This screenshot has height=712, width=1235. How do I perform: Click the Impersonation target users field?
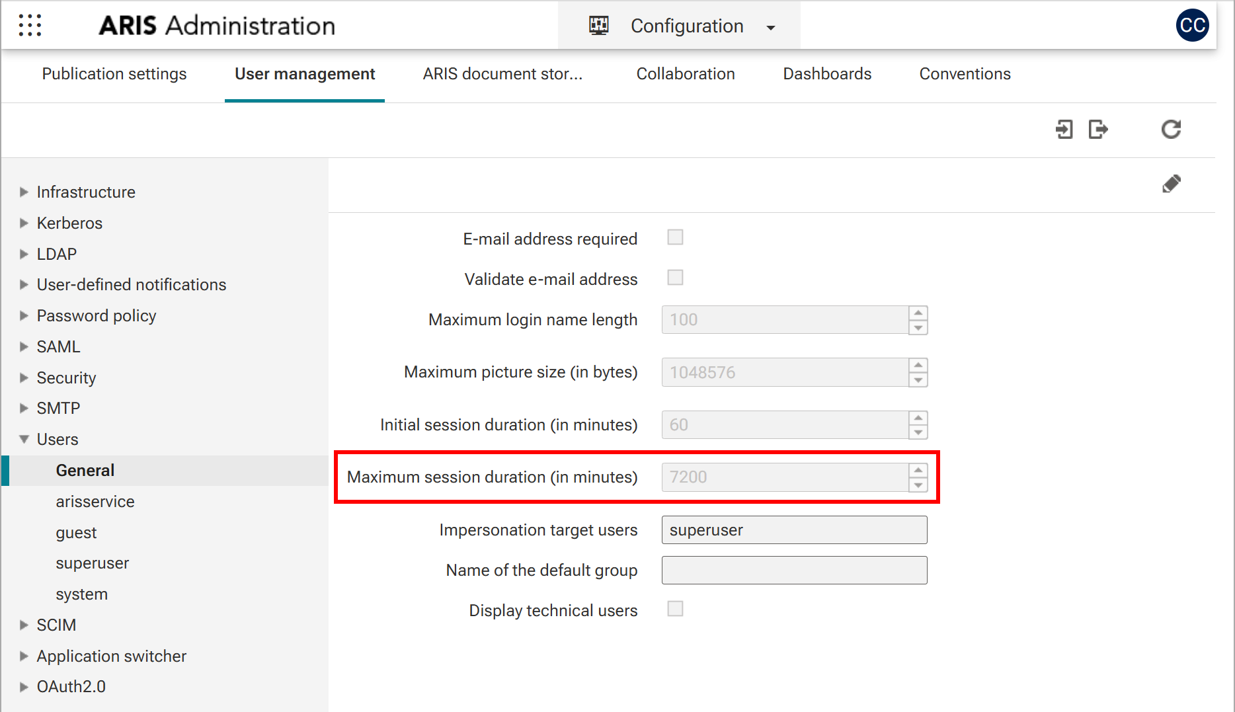click(x=794, y=530)
